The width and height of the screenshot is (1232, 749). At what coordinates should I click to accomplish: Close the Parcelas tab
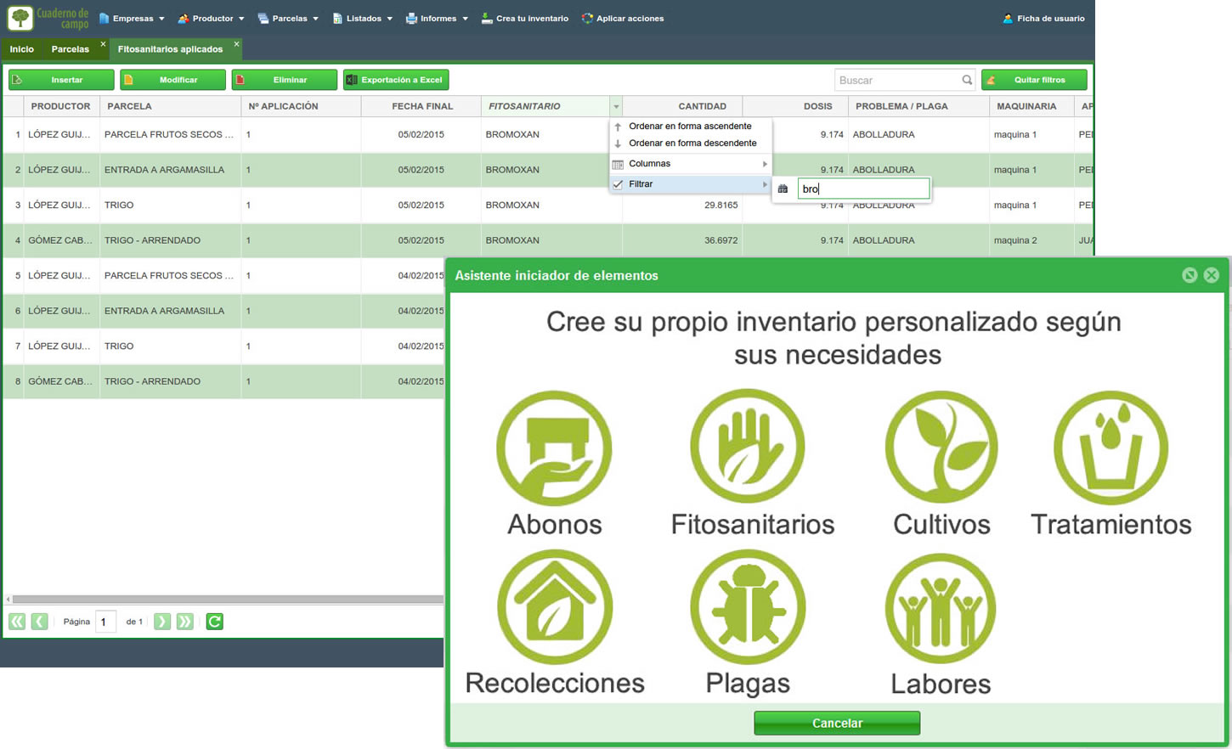point(104,44)
